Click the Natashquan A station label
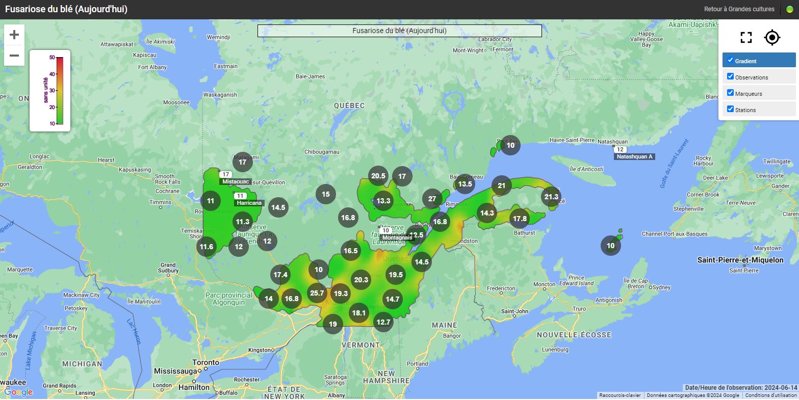The image size is (799, 400). 634,156
